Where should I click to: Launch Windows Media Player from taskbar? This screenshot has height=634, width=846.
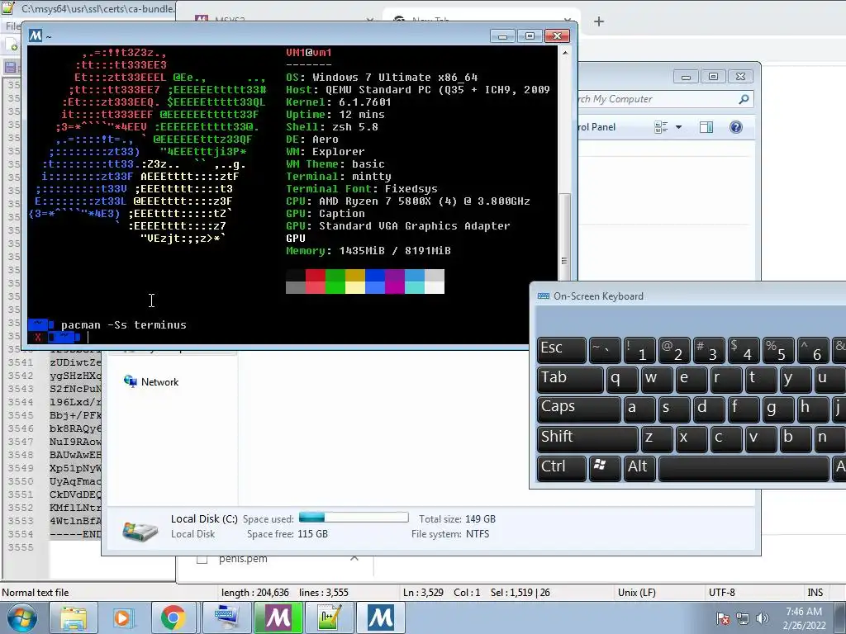tap(122, 617)
